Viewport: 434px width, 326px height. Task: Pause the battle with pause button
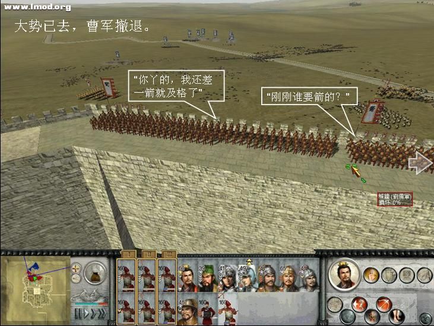[78, 314]
